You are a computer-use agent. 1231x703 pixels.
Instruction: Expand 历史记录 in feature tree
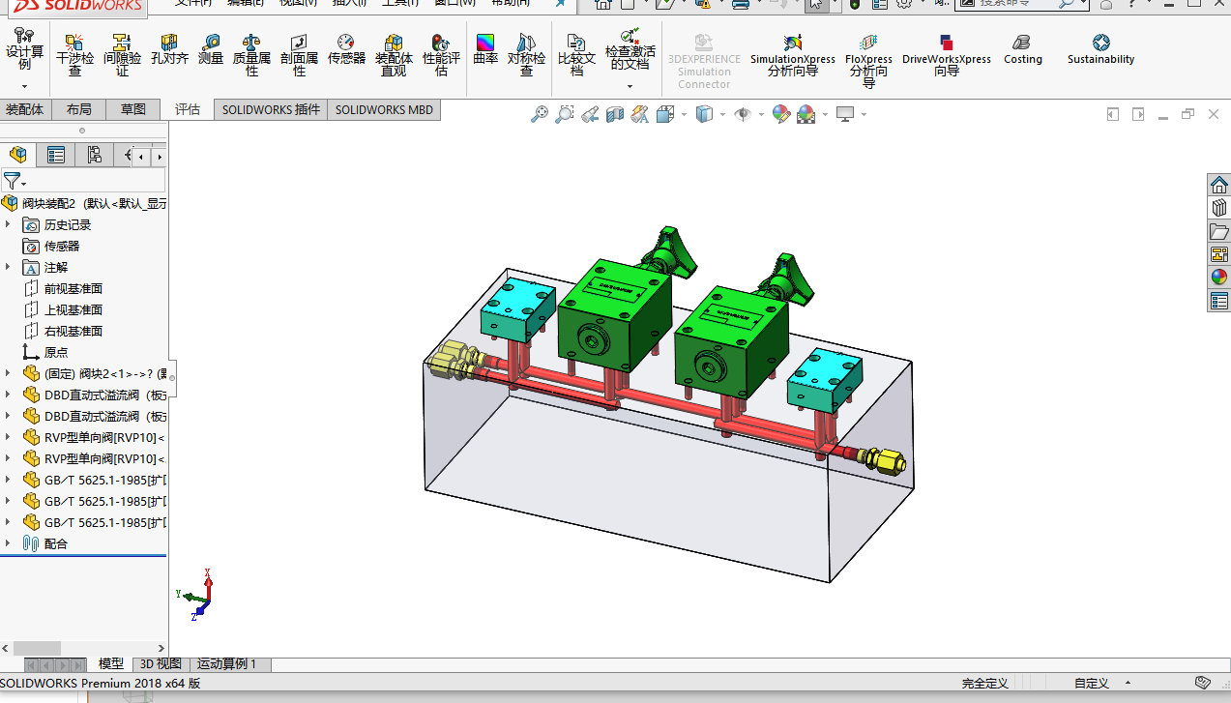click(8, 224)
